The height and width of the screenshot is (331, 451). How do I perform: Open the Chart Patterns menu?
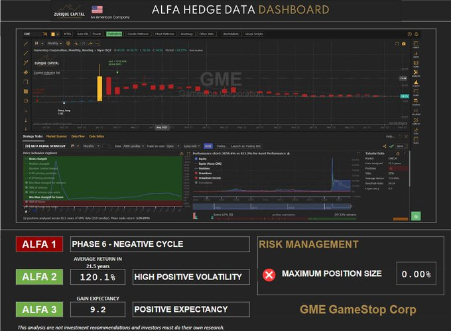[164, 34]
